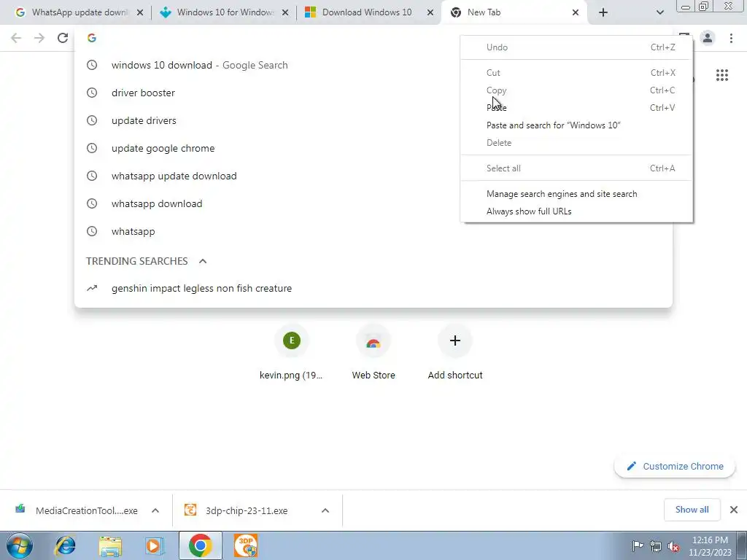Image resolution: width=747 pixels, height=560 pixels.
Task: Close the Windows 10 for Windows tab
Action: point(285,13)
